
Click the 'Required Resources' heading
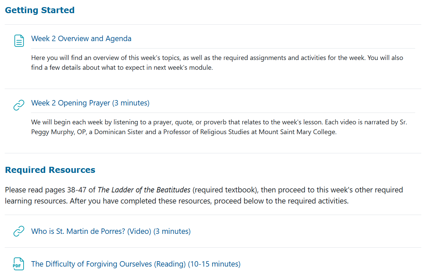[50, 170]
